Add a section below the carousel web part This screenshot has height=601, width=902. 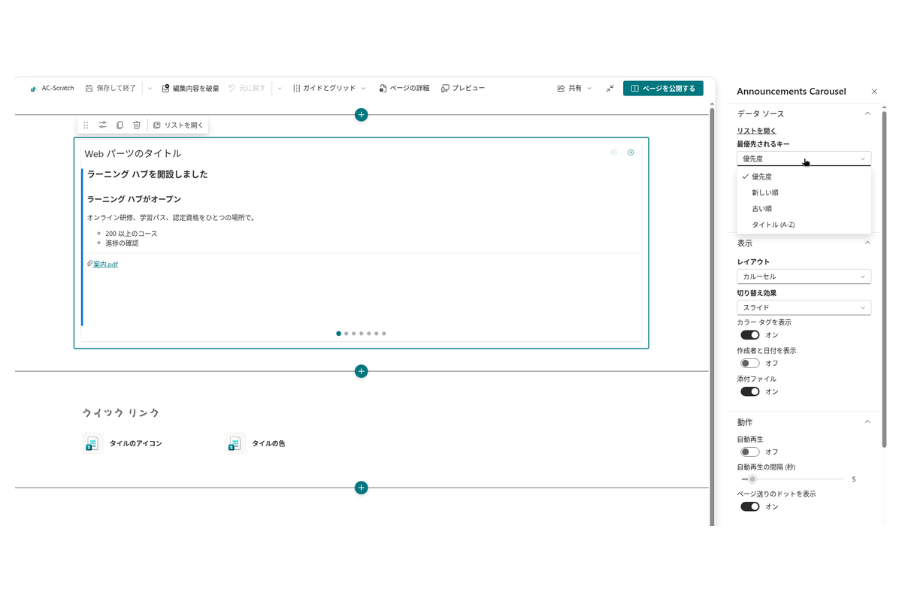click(362, 371)
